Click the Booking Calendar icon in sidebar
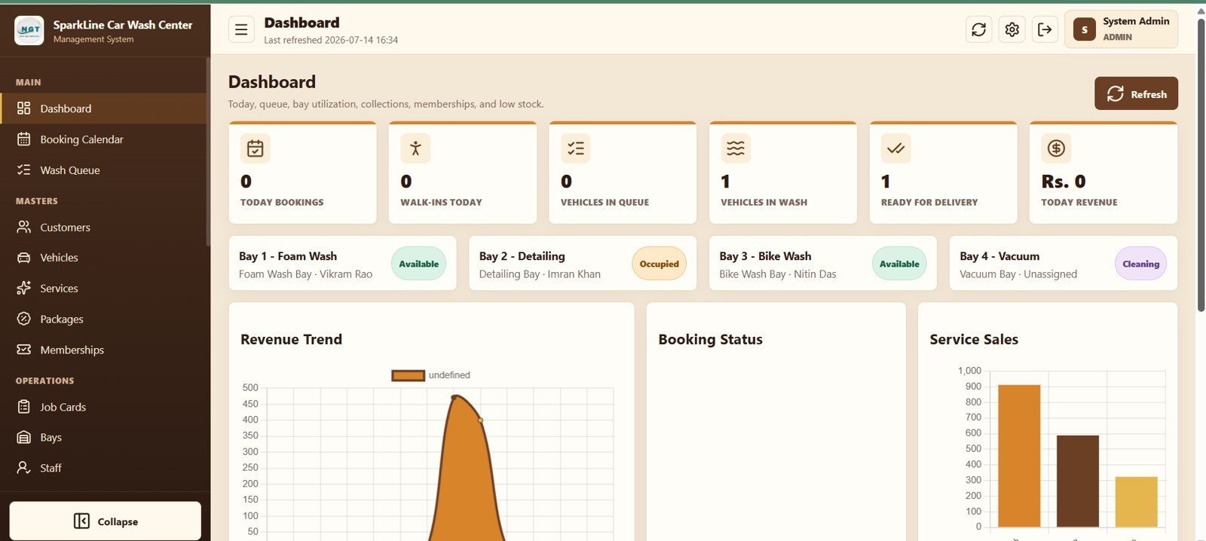 pos(24,139)
